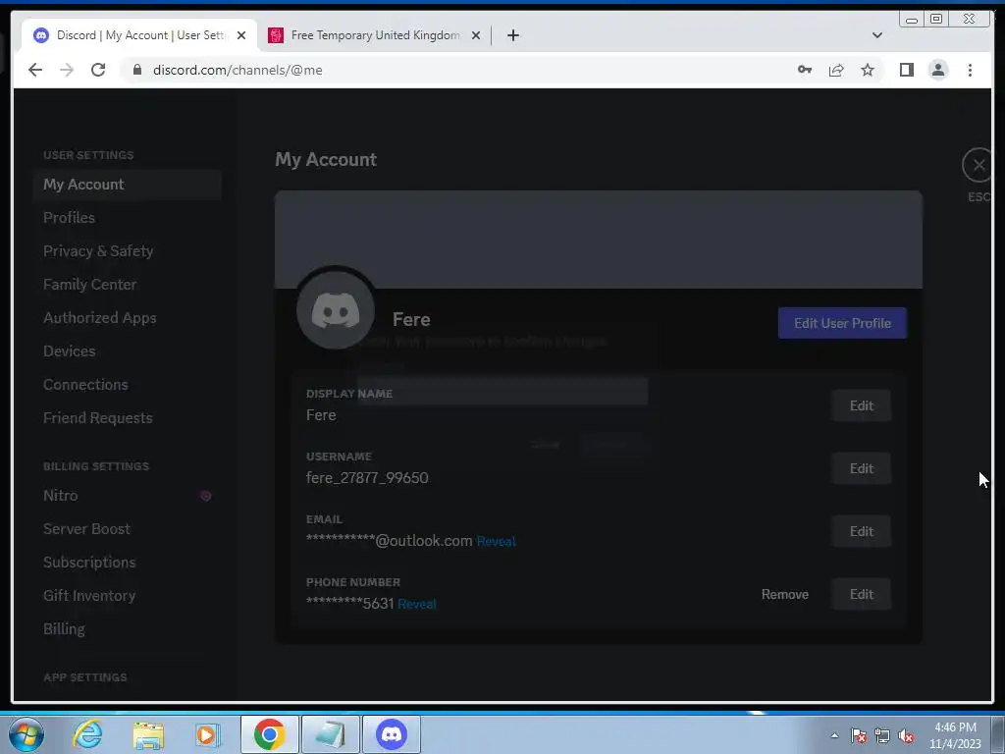Select My Account in sidebar
This screenshot has height=754, width=1005.
click(x=128, y=185)
